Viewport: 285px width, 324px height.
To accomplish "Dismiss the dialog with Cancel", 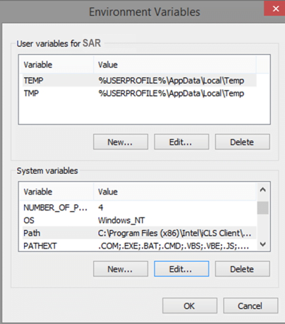I will coord(250,306).
